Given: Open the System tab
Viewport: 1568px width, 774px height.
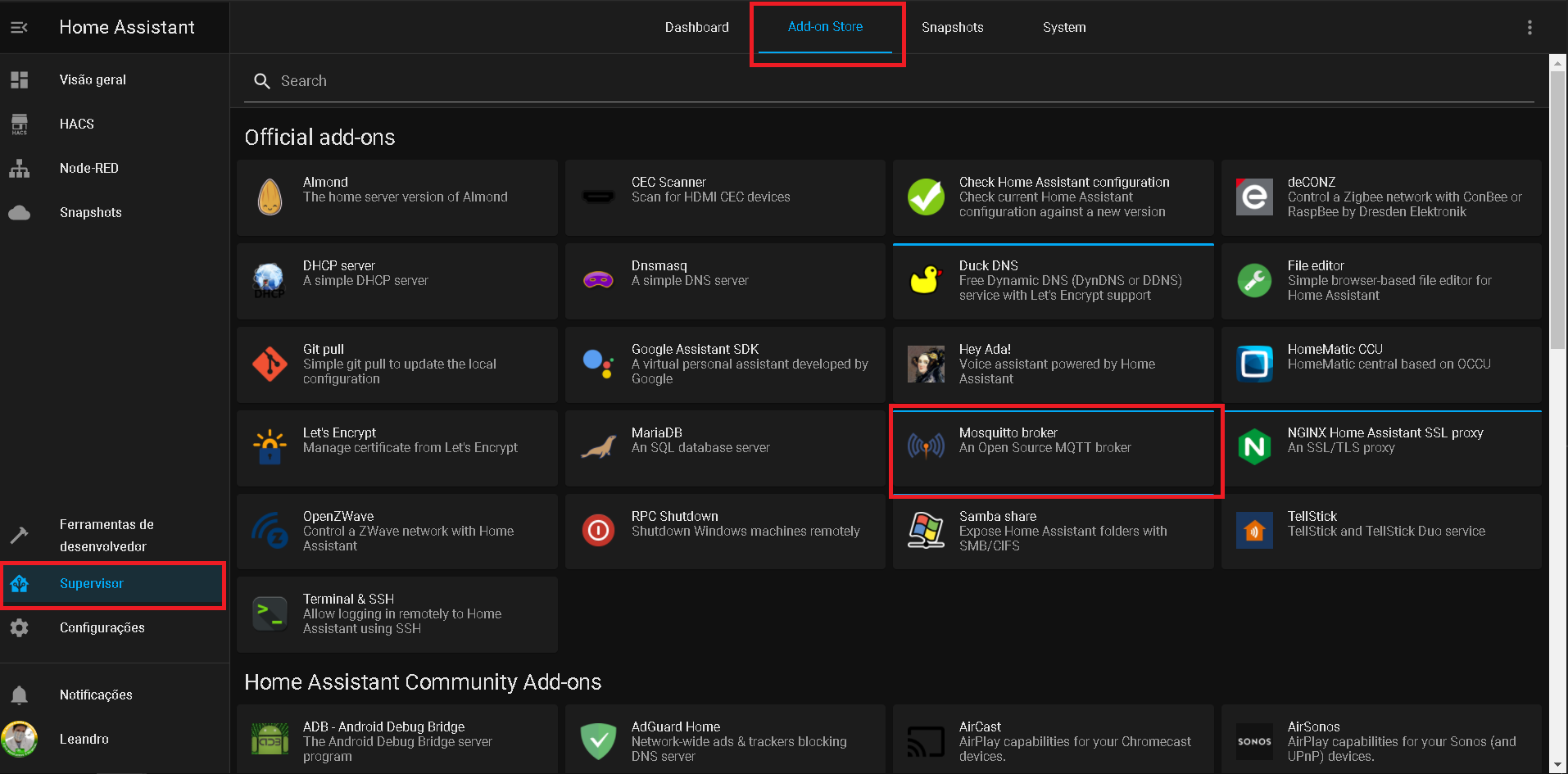Looking at the screenshot, I should 1064,27.
